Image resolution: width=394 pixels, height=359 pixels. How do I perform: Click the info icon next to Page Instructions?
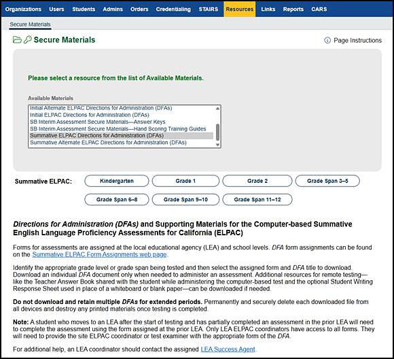point(327,40)
